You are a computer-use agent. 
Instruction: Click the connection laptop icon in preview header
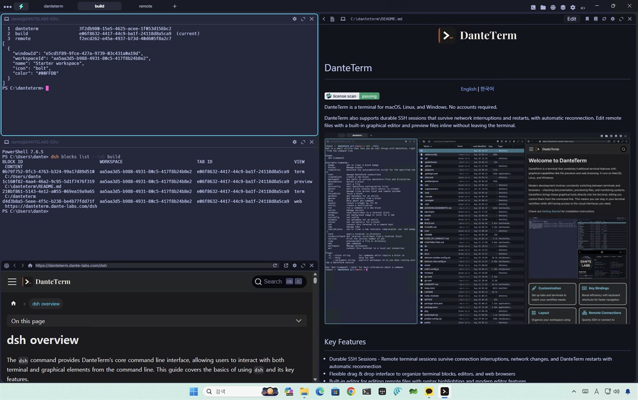click(343, 19)
